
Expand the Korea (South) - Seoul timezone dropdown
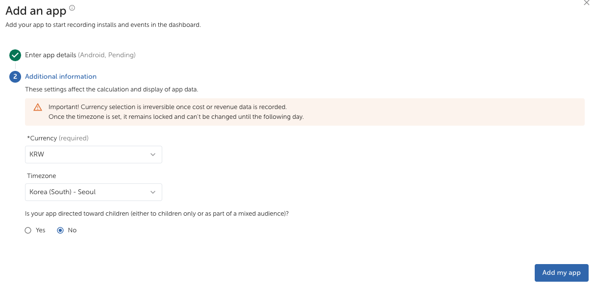(93, 192)
